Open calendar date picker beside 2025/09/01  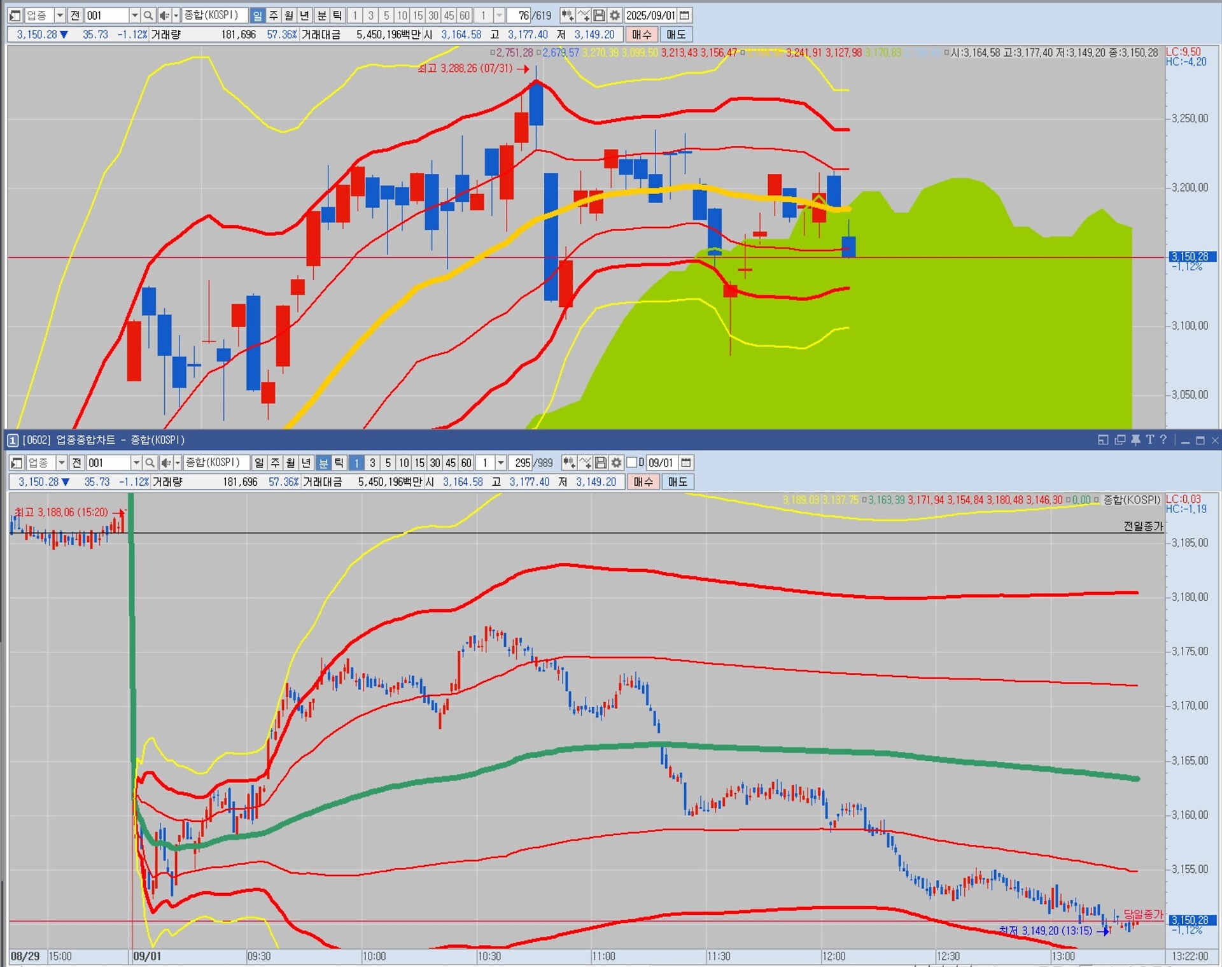[685, 15]
